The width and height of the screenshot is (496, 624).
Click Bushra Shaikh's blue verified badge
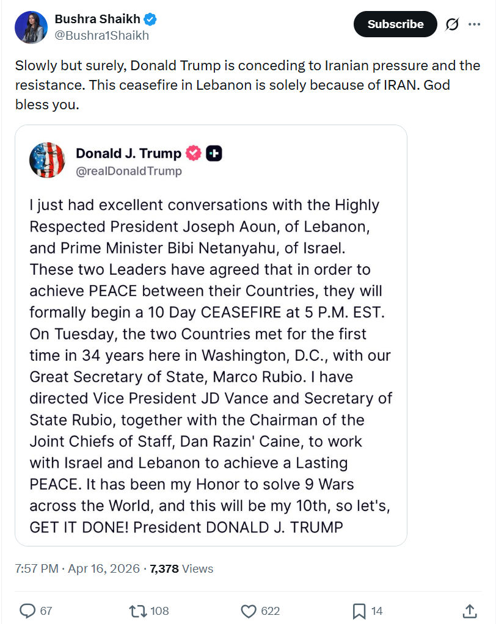(x=150, y=19)
